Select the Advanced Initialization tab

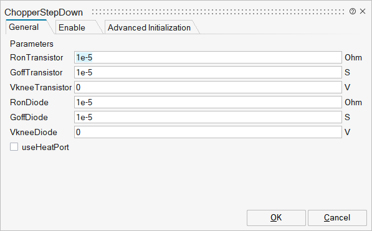click(149, 27)
